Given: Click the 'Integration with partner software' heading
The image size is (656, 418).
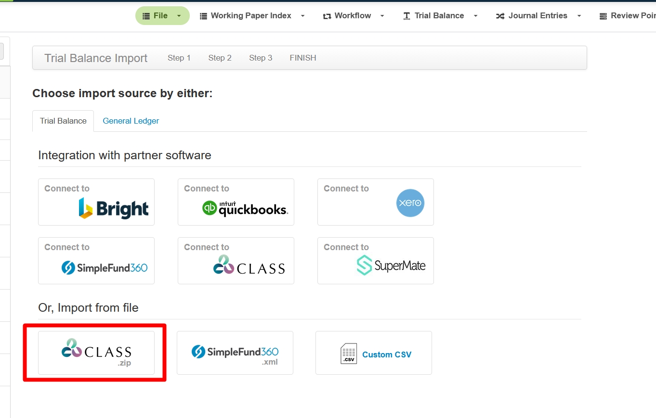Looking at the screenshot, I should pyautogui.click(x=125, y=155).
